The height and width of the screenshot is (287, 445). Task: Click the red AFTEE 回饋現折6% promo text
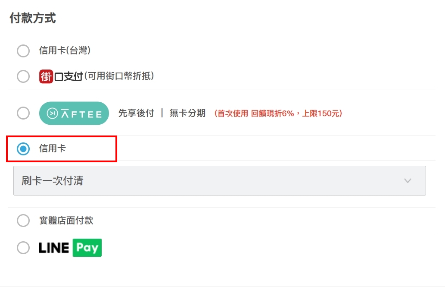coord(278,114)
